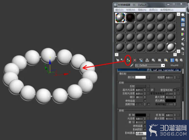Click the 折射 map slot button

148,115
